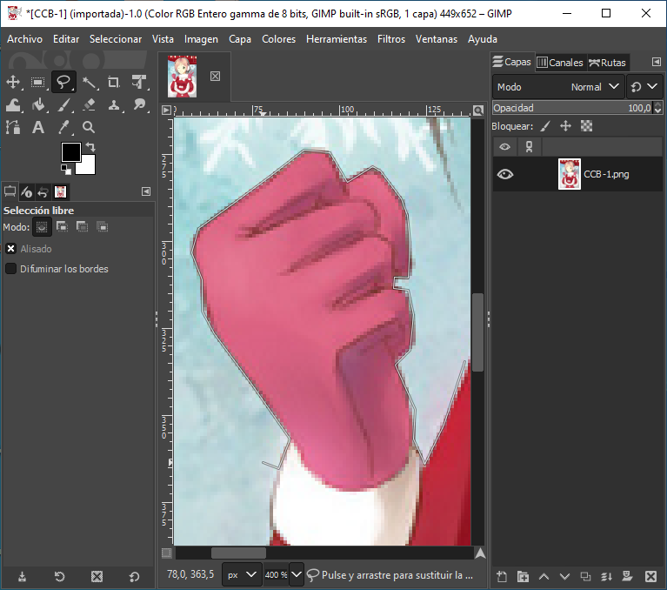Image resolution: width=667 pixels, height=590 pixels.
Task: Open the black foreground color swatch
Action: (70, 152)
